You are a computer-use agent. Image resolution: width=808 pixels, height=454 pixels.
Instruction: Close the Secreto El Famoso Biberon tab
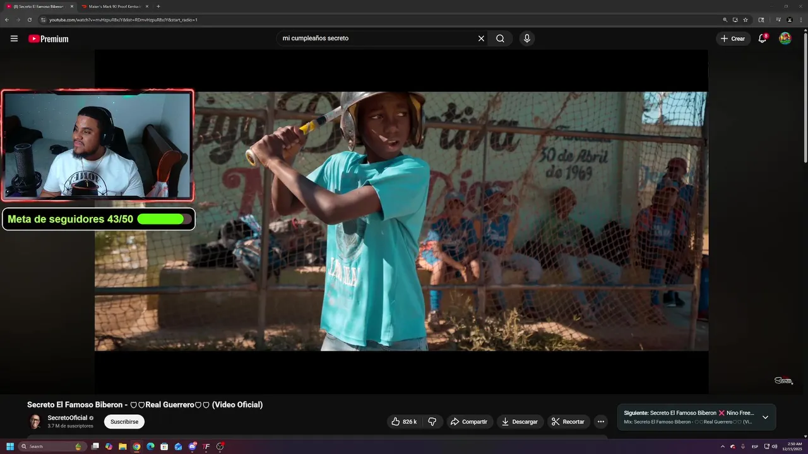point(71,6)
